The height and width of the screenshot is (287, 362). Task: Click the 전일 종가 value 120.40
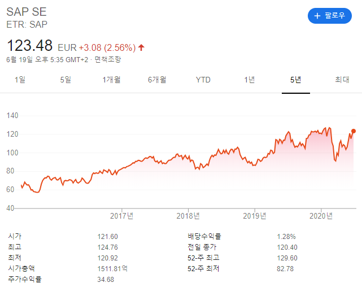click(287, 247)
